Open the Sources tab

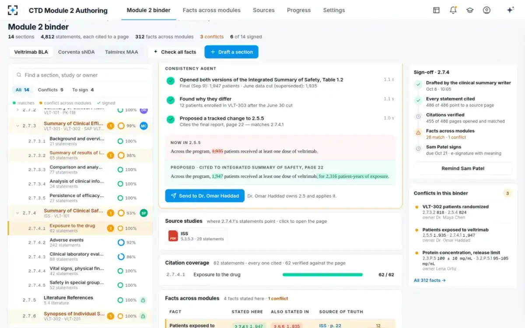(x=264, y=10)
